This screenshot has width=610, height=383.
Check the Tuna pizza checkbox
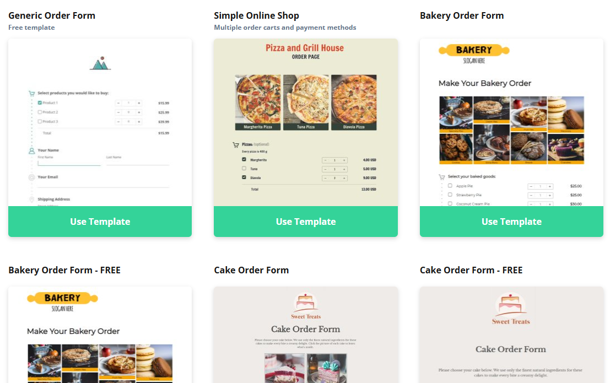click(244, 169)
